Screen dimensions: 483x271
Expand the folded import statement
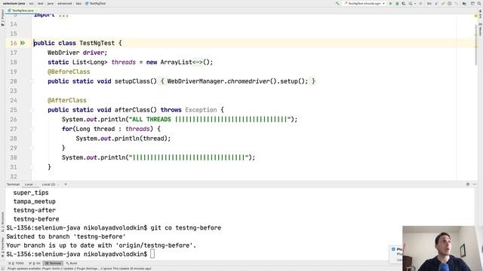(63, 14)
